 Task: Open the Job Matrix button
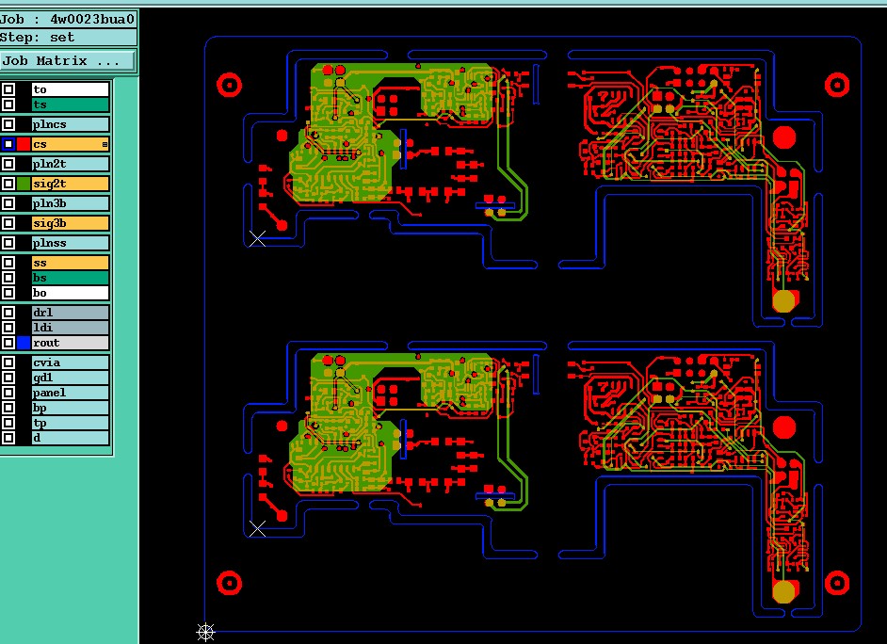(x=67, y=60)
